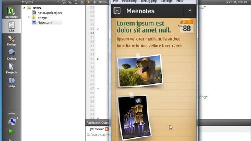
Task: Switch to Edit mode in sidebar
Action: point(11,26)
